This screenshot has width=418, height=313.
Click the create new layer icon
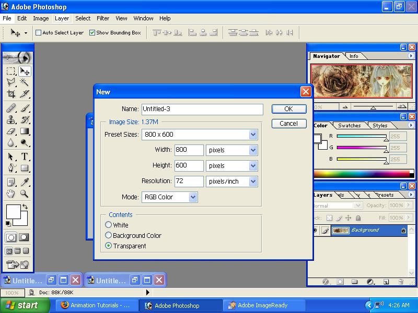tap(386, 282)
